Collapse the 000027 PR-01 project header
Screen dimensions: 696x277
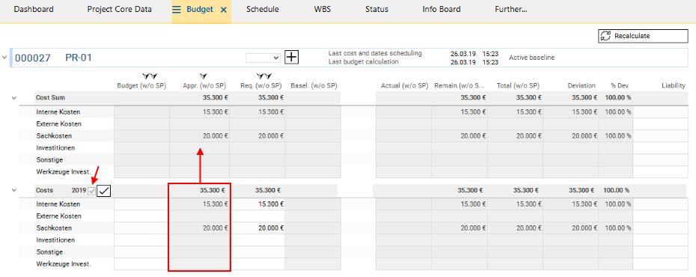click(4, 57)
